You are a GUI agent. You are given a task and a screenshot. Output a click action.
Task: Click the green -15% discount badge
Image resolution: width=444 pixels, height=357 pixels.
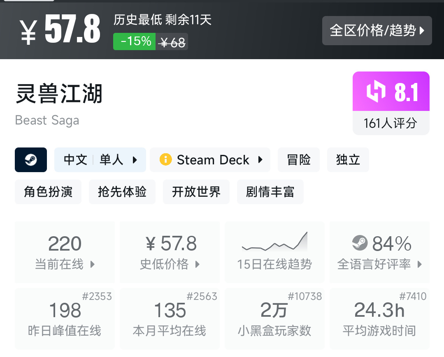135,41
